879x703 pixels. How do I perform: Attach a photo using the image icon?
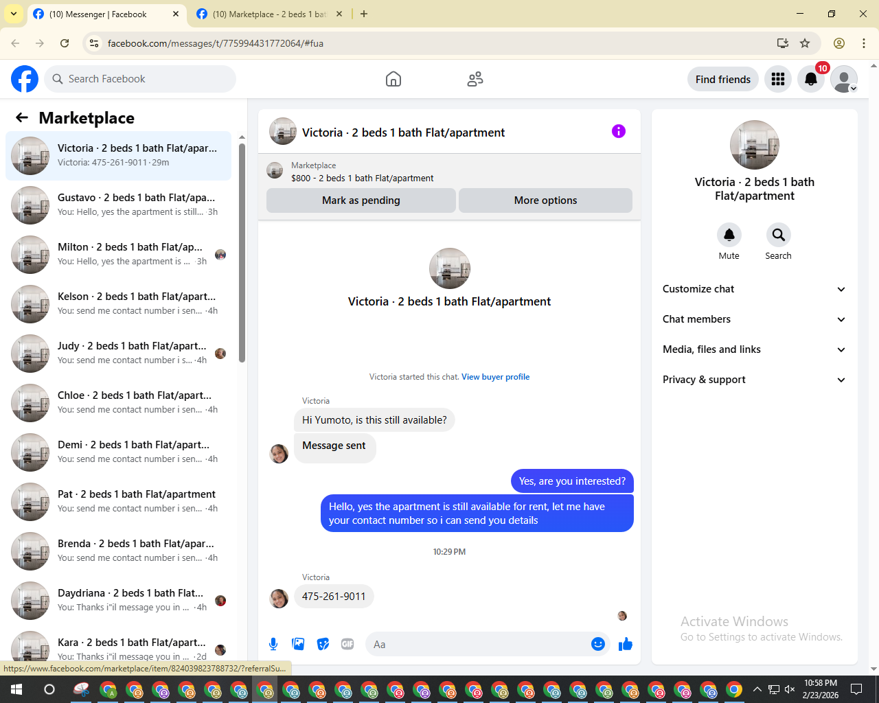(298, 644)
